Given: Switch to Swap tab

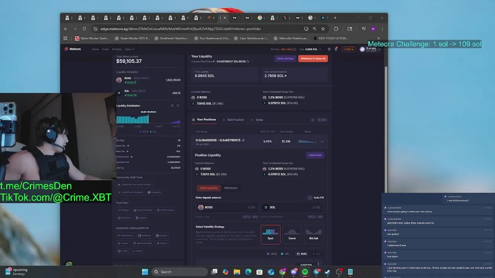Looking at the screenshot, I should pos(257,120).
